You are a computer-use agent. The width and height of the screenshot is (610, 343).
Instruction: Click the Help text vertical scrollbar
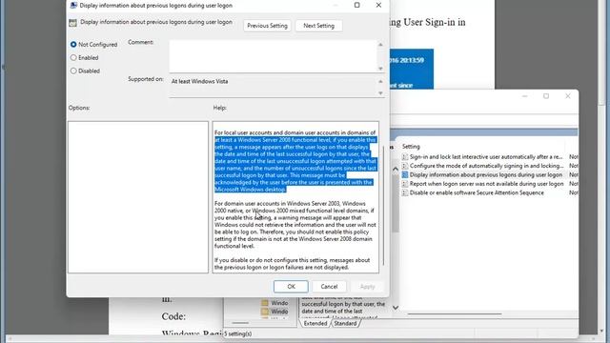[383, 206]
